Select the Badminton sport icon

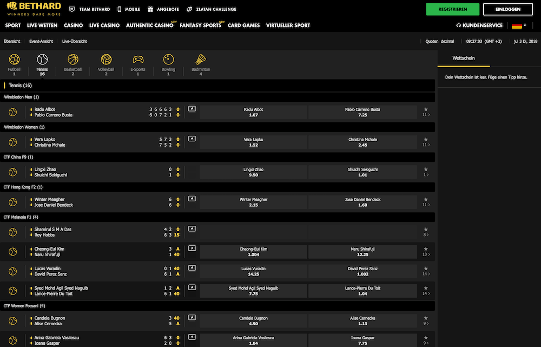click(201, 60)
